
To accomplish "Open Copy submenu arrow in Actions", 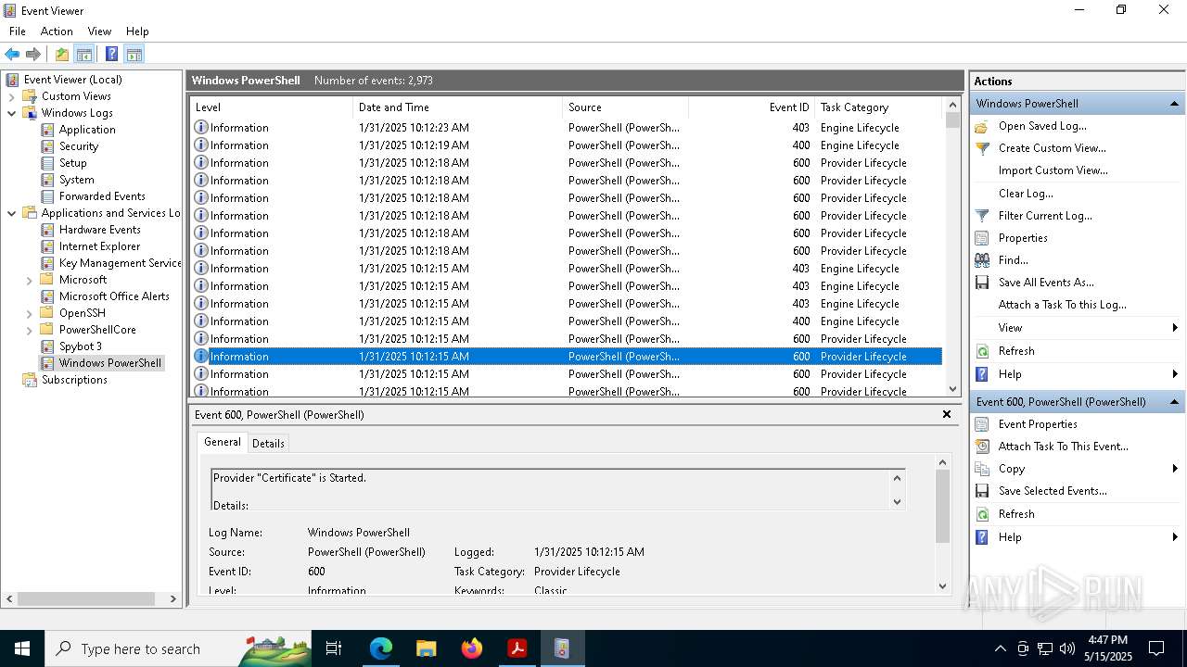I will click(1175, 469).
